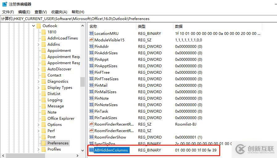277x158 pixels.
Task: Open the 文件(F) menu
Action: point(8,12)
